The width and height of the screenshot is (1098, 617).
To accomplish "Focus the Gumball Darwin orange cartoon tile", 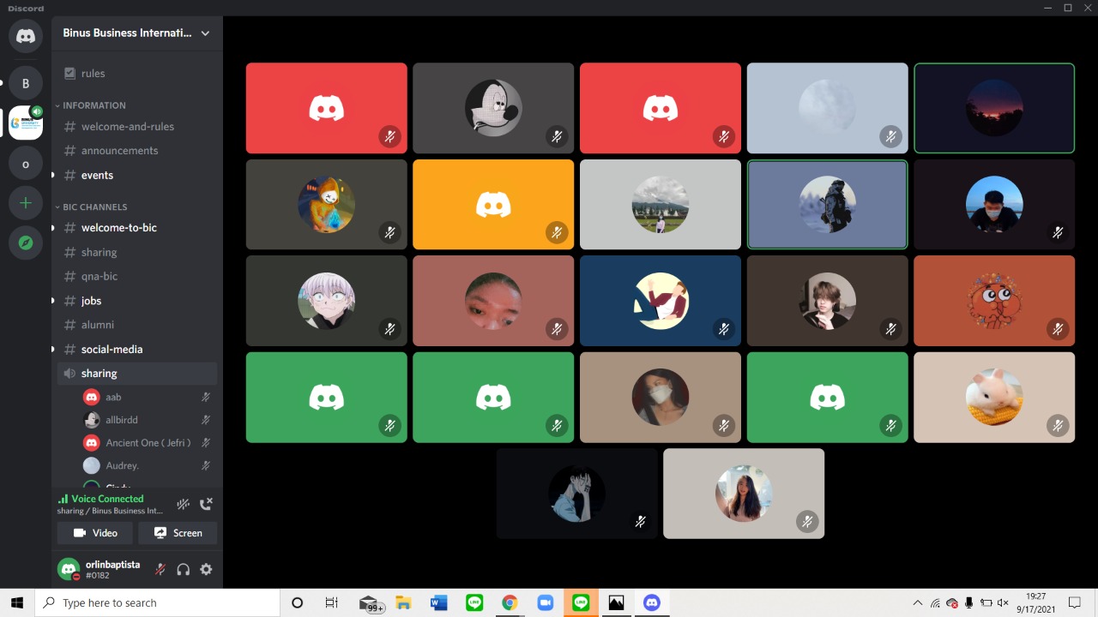I will [x=994, y=301].
